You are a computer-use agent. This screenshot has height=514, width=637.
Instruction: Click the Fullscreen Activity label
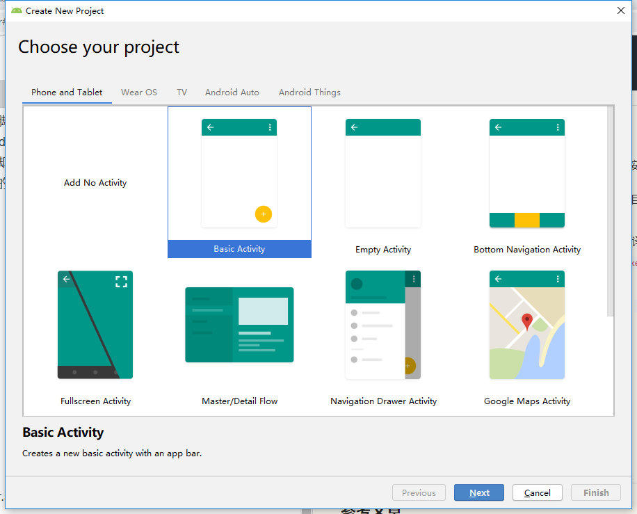pyautogui.click(x=95, y=401)
